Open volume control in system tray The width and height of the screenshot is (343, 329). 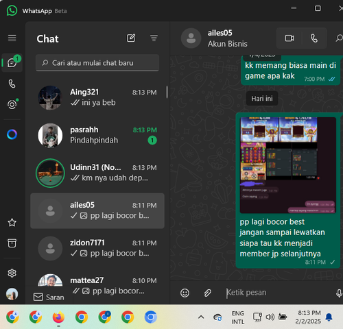point(270,317)
